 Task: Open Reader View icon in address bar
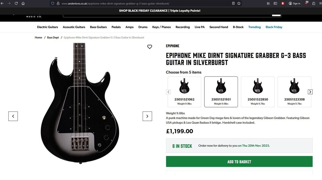click(x=233, y=3)
